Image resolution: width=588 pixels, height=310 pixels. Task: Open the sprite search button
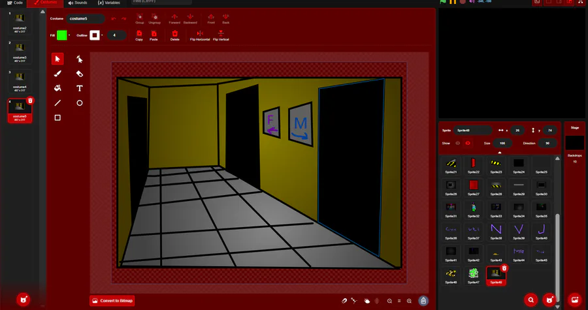[x=531, y=300]
